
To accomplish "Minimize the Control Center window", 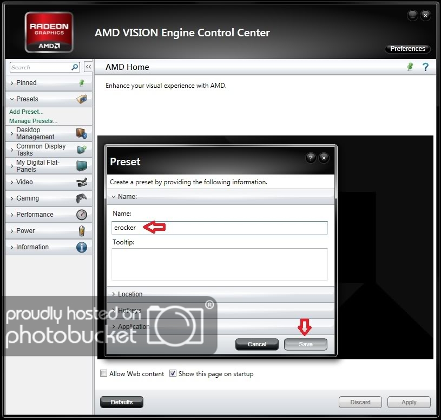I will tap(412, 16).
